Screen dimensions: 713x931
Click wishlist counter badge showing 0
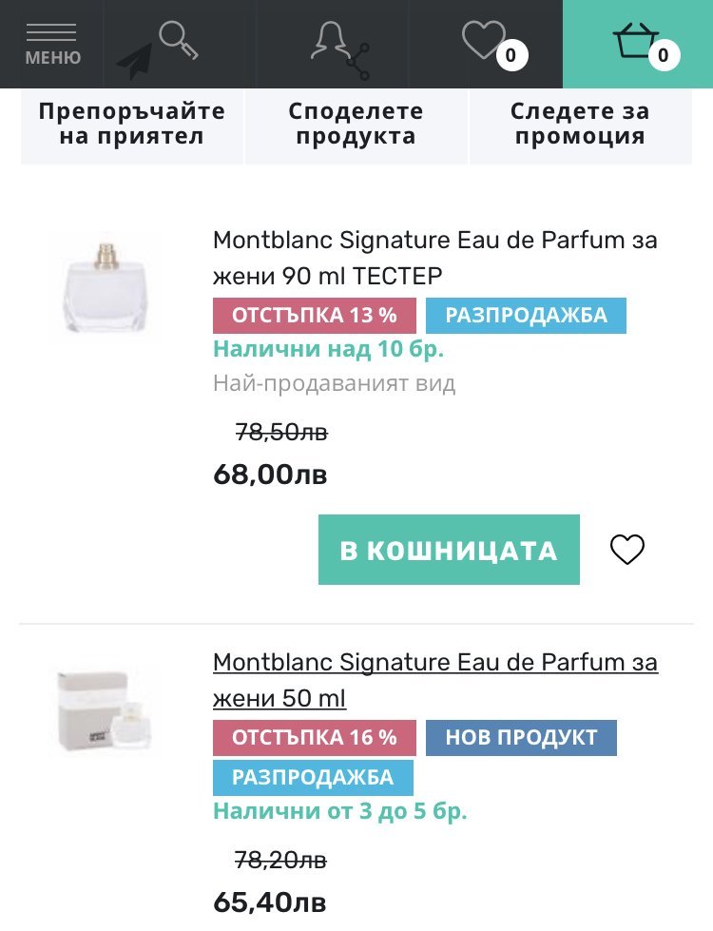click(511, 56)
